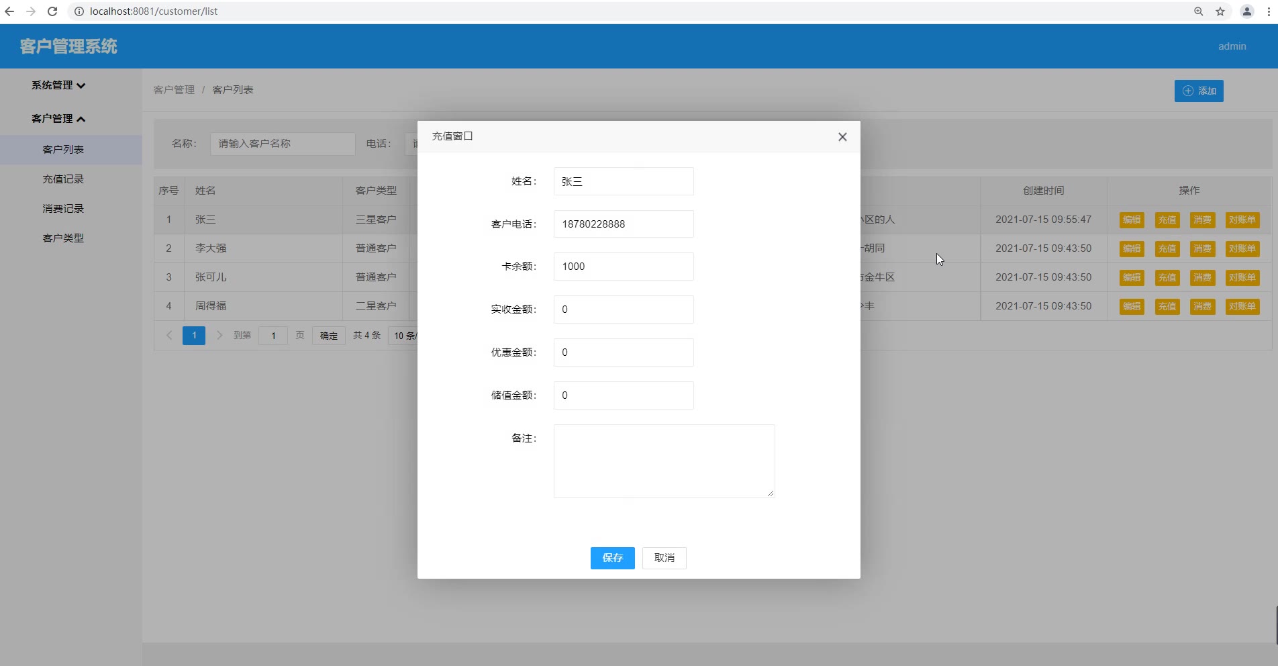Open the browser three-dot menu
Viewport: 1278px width, 666px height.
(1269, 11)
